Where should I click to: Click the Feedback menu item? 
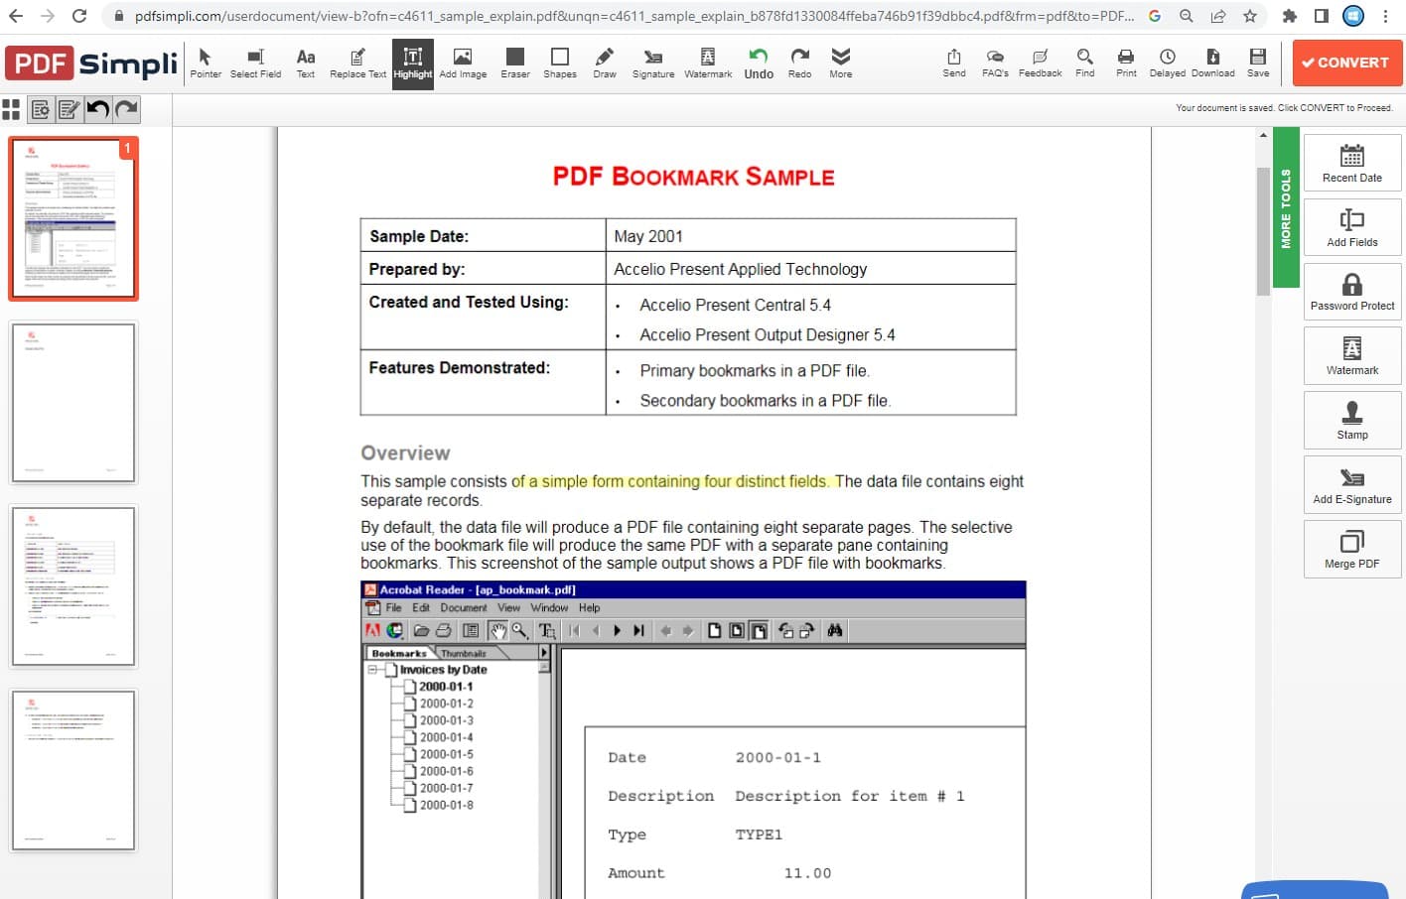tap(1040, 63)
